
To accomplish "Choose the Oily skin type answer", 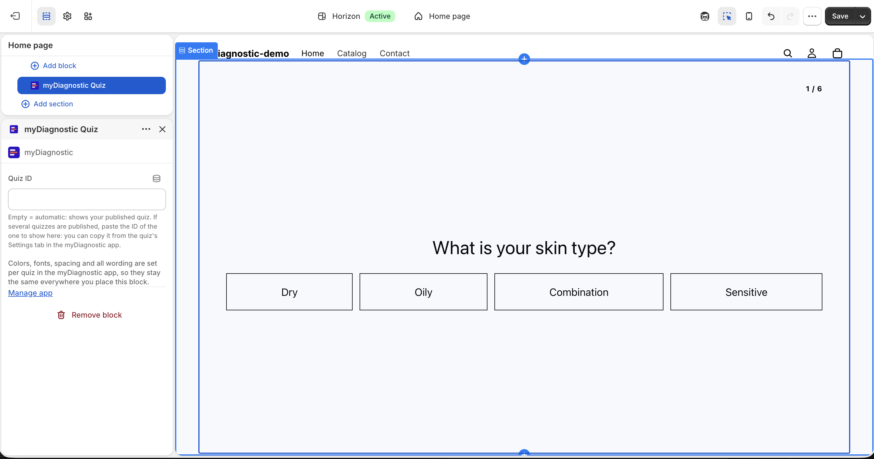I will coord(423,292).
